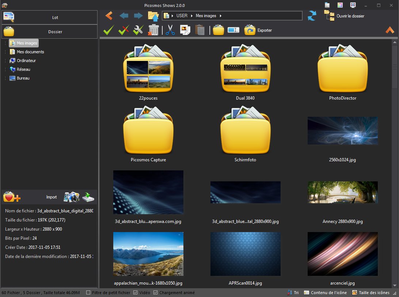Expand the Ordinateur tree node
This screenshot has width=399, height=297.
(x=5, y=61)
